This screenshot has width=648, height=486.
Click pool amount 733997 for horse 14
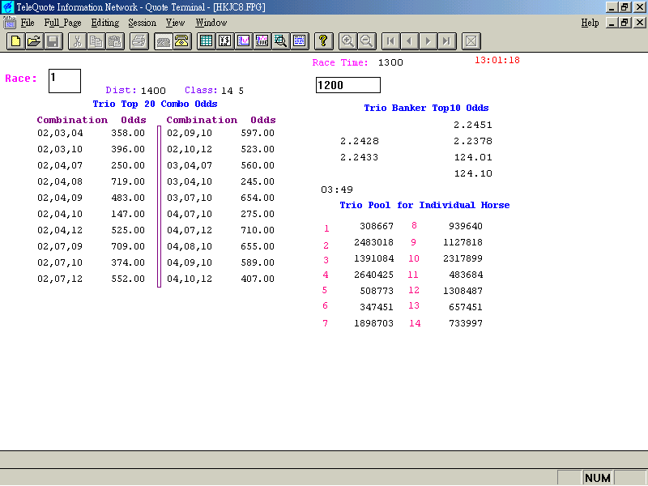pos(466,323)
